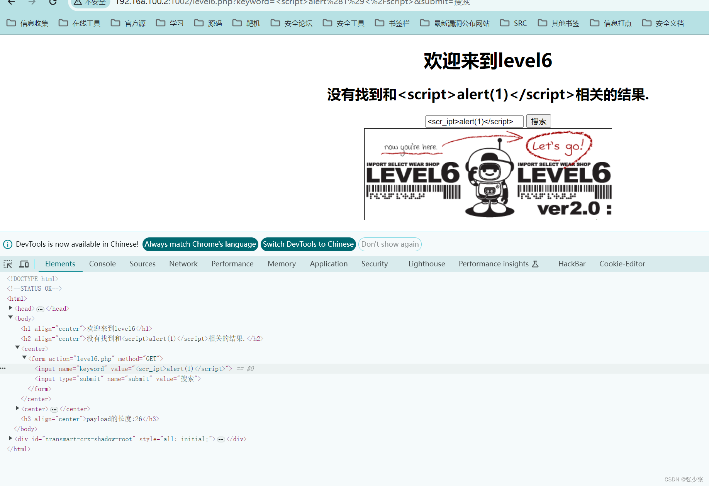This screenshot has height=486, width=709.
Task: Open the Security tab
Action: [375, 264]
